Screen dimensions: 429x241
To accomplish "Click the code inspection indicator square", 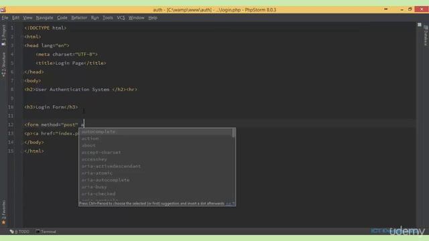I will click(x=420, y=25).
